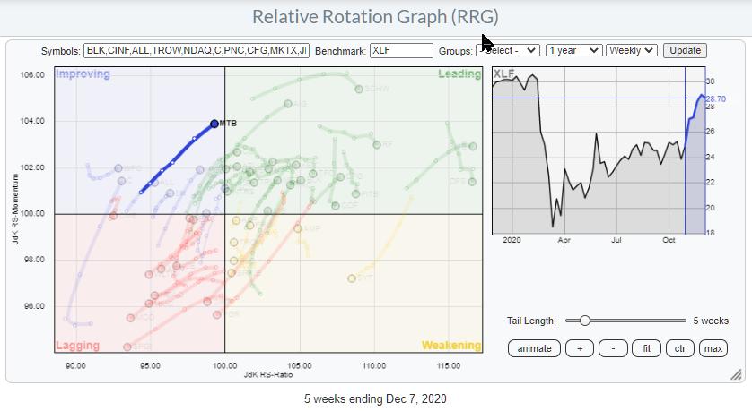This screenshot has height=411, width=752.
Task: Open the 1 year period dropdown
Action: 573,51
